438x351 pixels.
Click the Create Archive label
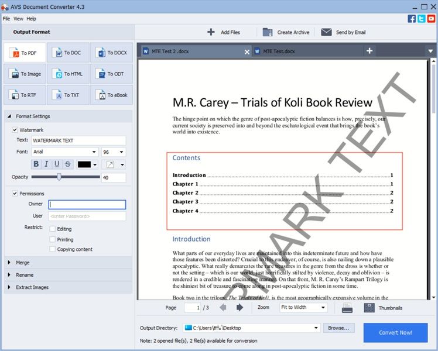[x=293, y=32]
